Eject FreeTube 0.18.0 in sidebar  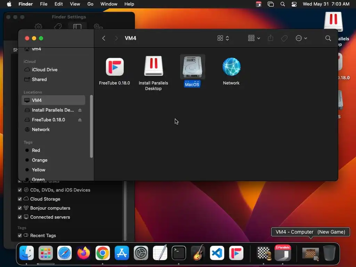click(80, 120)
